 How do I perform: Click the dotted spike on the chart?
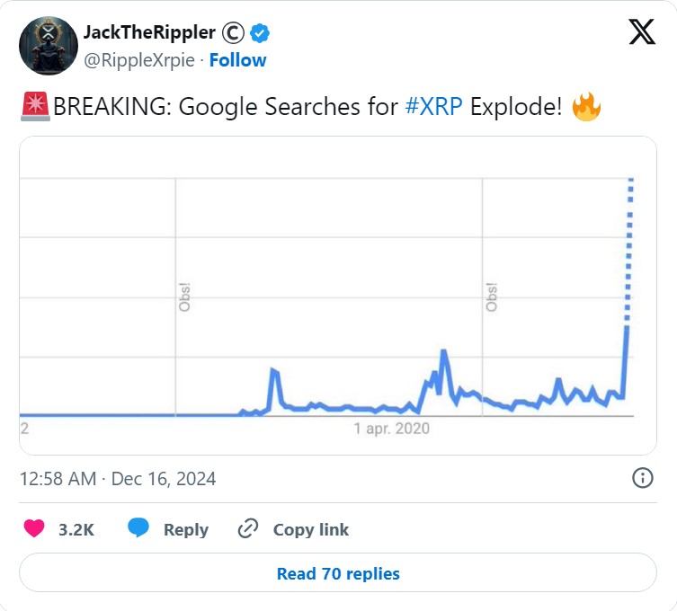point(630,252)
